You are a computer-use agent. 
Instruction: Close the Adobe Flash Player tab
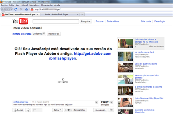click(x=77, y=15)
